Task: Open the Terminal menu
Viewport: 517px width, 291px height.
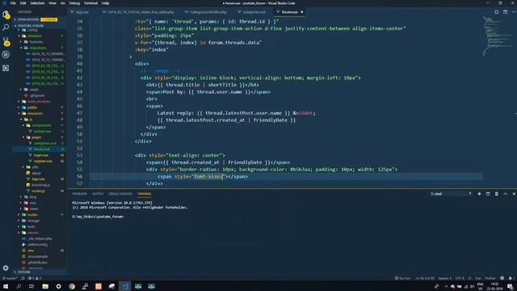Action: click(90, 3)
